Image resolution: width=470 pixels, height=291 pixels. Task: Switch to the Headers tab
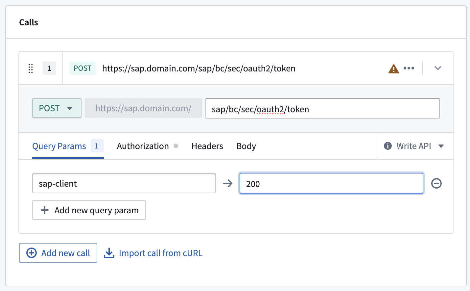point(207,146)
